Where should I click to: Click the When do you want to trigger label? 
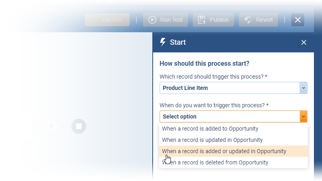point(214,105)
